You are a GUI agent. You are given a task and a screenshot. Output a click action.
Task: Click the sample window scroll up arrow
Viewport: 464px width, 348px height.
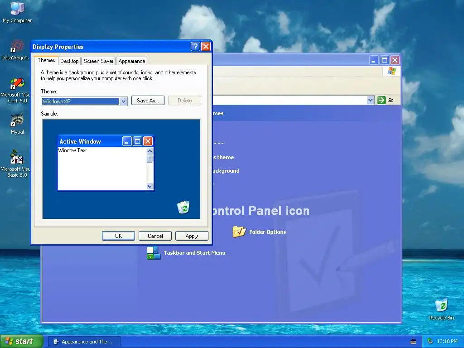(150, 151)
